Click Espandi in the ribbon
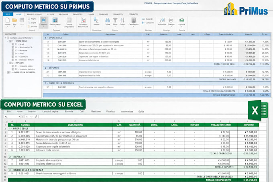The width and height of the screenshot is (273, 182). tap(147, 19)
